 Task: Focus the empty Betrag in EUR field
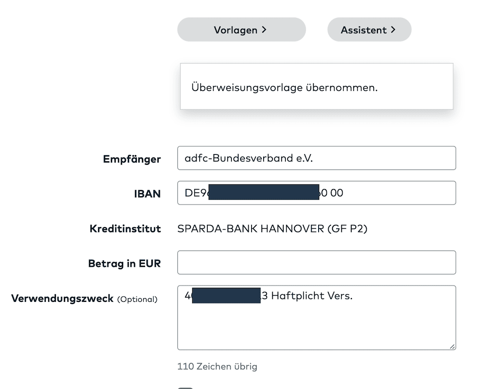pyautogui.click(x=316, y=262)
